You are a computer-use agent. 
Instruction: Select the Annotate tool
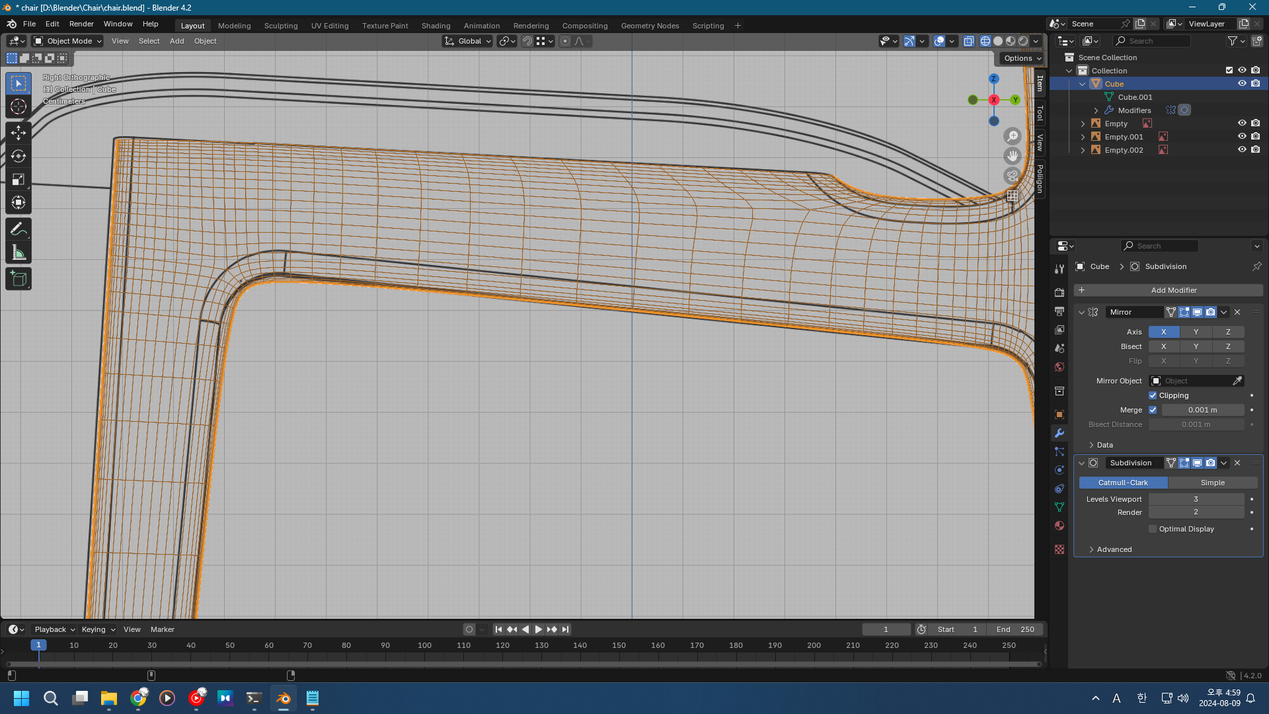(19, 229)
